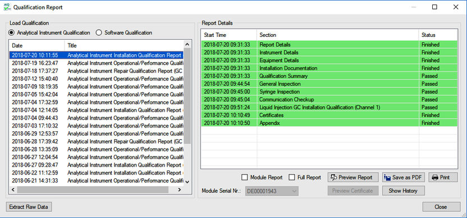Click the start time 2018-07-20 09:45:04
467x218 pixels.
point(227,99)
